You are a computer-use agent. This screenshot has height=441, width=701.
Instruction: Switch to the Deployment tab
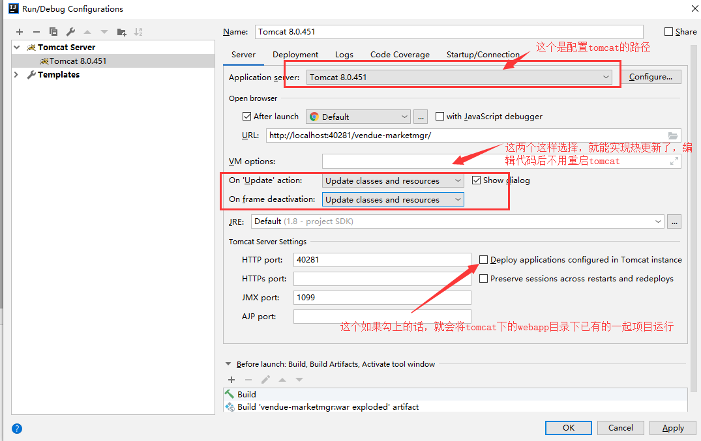(x=295, y=55)
